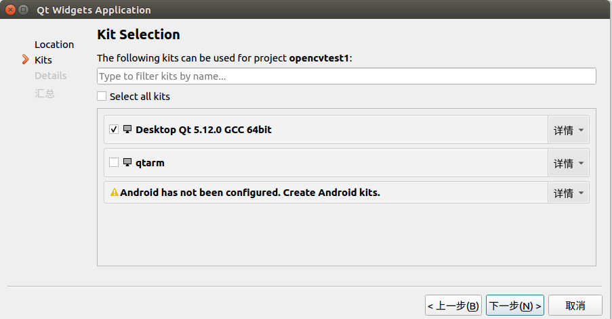Click the monitor icon beside Desktop Qt 5.12.0
Viewport: 612px width, 319px height.
[x=127, y=129]
